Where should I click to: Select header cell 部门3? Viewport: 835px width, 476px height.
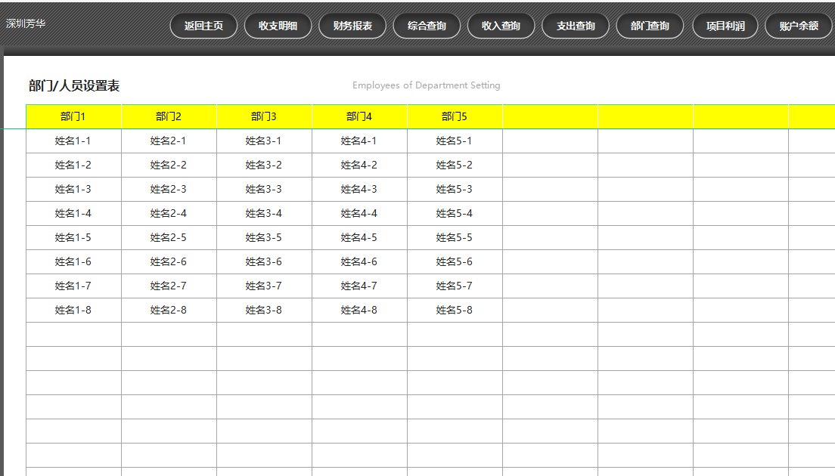pyautogui.click(x=264, y=116)
